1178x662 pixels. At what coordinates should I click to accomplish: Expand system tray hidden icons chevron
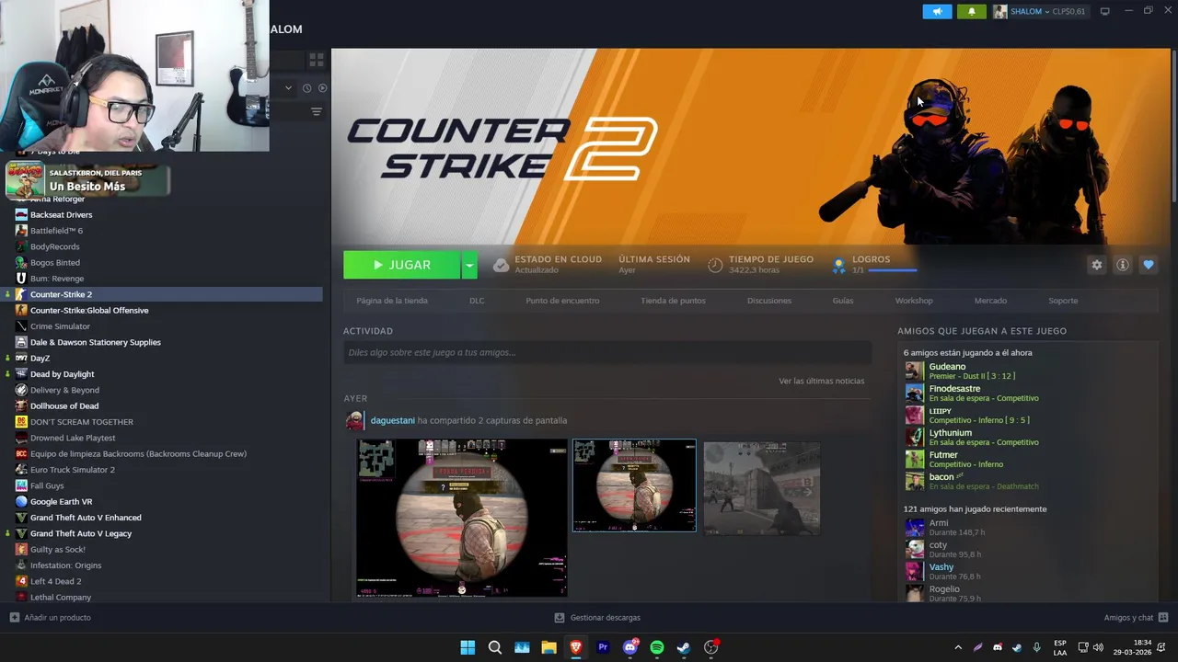pos(958,647)
